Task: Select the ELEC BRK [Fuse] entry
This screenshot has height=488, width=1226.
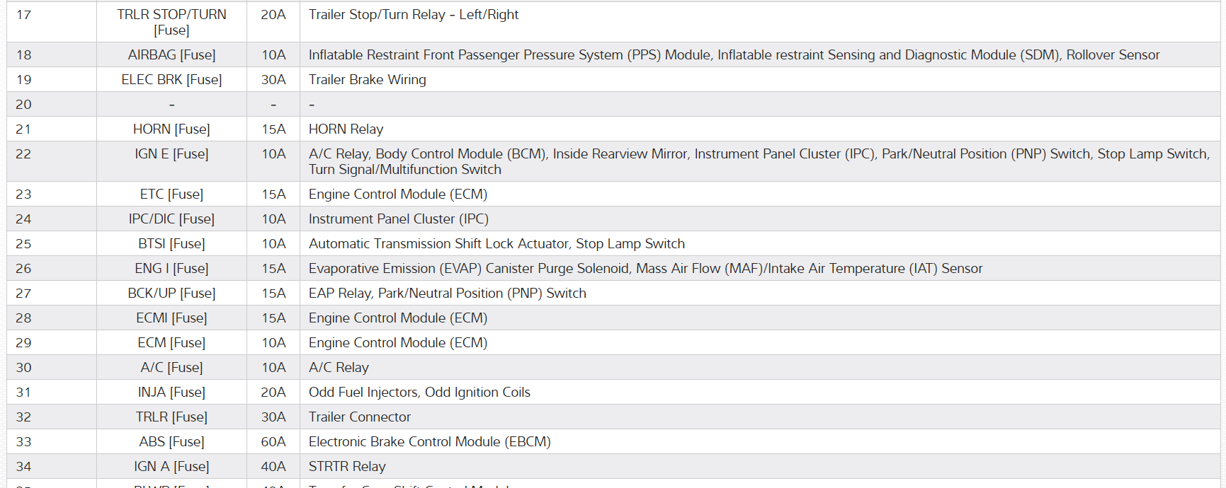Action: tap(171, 80)
